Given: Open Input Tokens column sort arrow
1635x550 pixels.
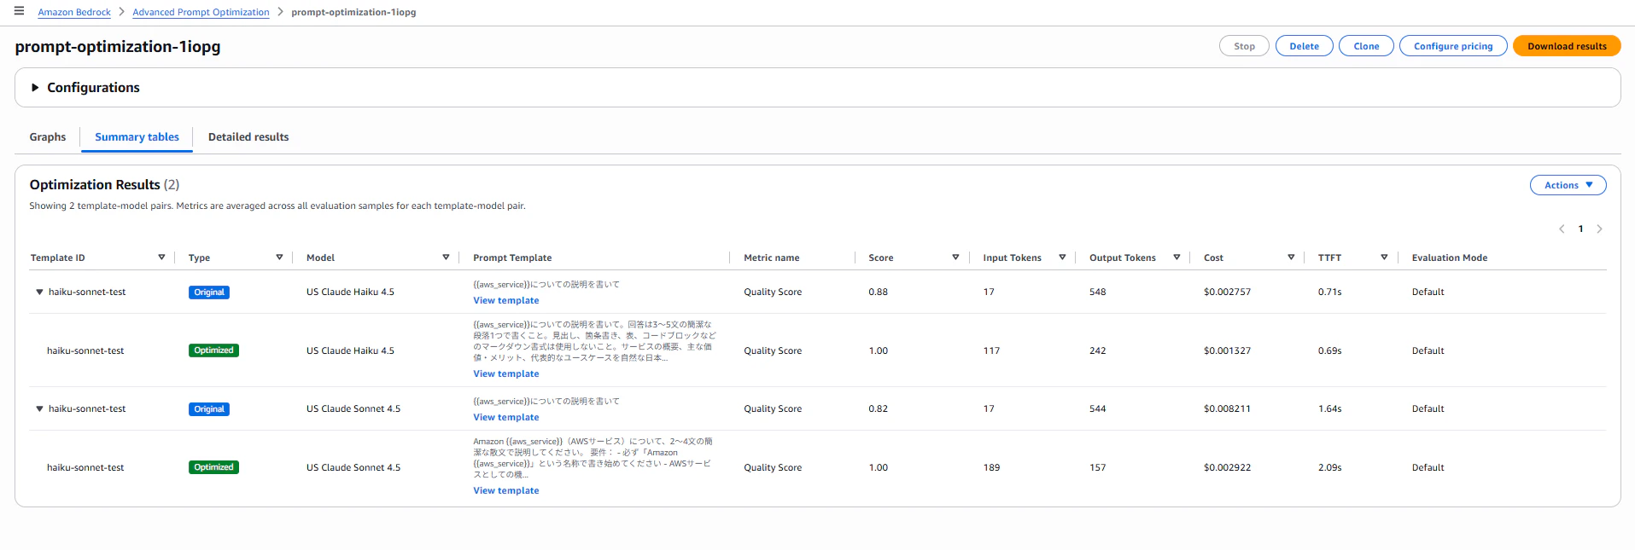Looking at the screenshot, I should coord(1062,258).
